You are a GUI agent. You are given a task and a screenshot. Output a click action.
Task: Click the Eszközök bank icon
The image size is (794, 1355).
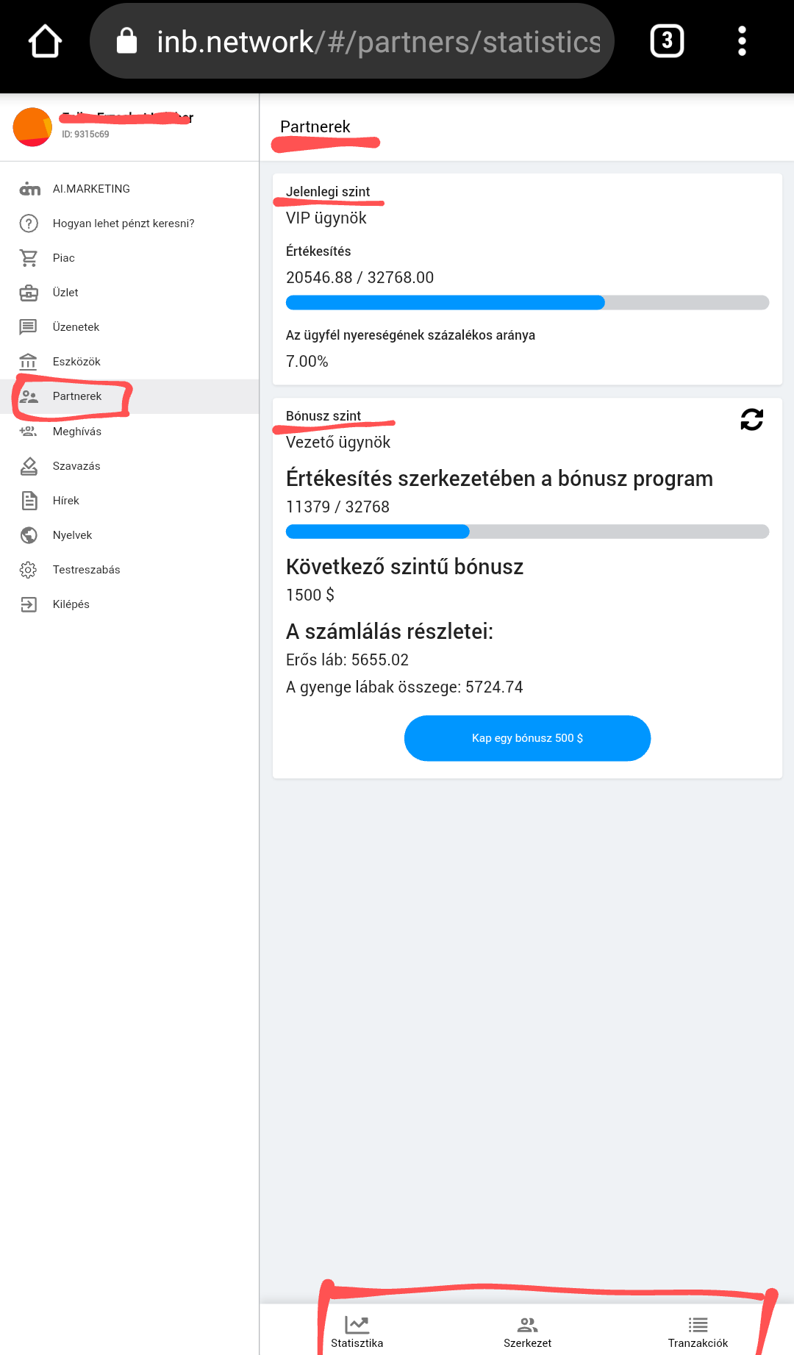29,362
